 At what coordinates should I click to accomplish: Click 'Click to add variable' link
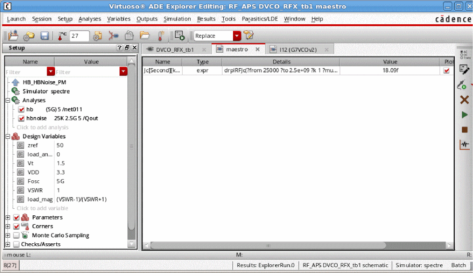tap(42, 208)
